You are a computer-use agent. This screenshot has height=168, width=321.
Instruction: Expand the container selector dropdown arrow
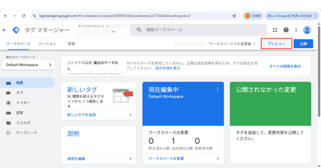point(113,32)
